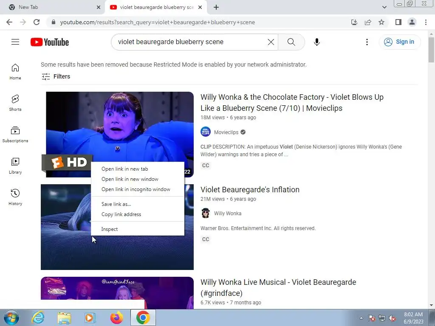Open the Filters options
435x326 pixels.
pyautogui.click(x=56, y=76)
